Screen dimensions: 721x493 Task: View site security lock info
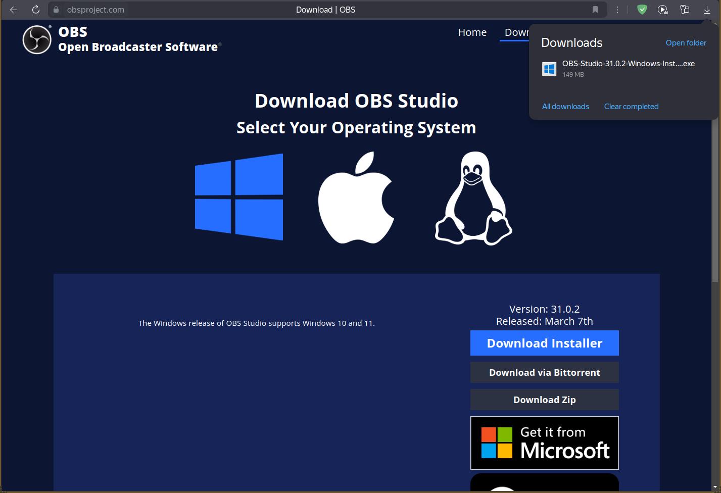(56, 10)
